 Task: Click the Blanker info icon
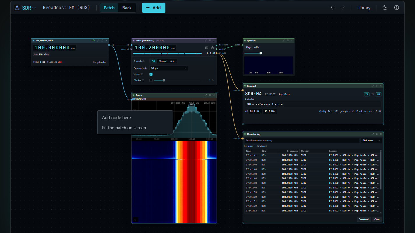143,80
